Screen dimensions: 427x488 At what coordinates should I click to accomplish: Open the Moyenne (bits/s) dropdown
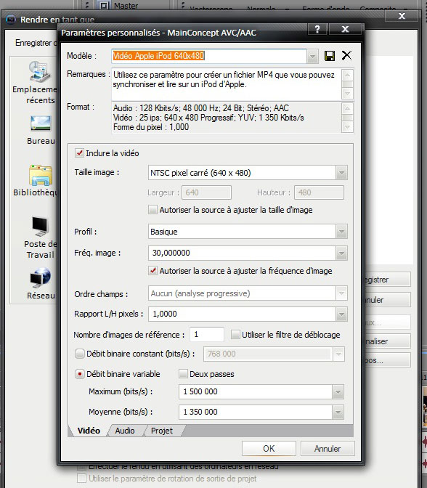pos(338,412)
